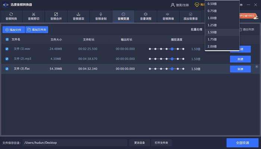261x149 pixels.
Task: Open the 音频转换 tab
Action: [11, 16]
